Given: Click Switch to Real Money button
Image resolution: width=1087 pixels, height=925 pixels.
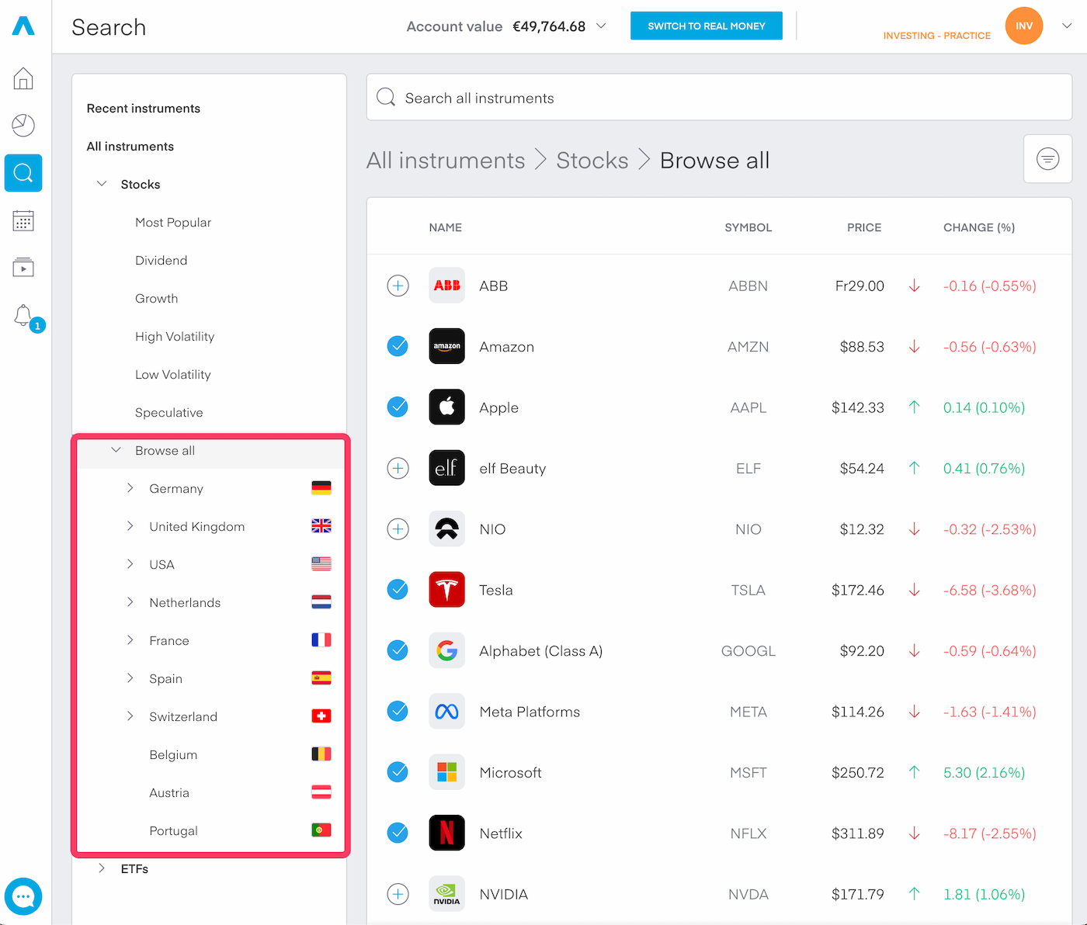Looking at the screenshot, I should pos(707,26).
